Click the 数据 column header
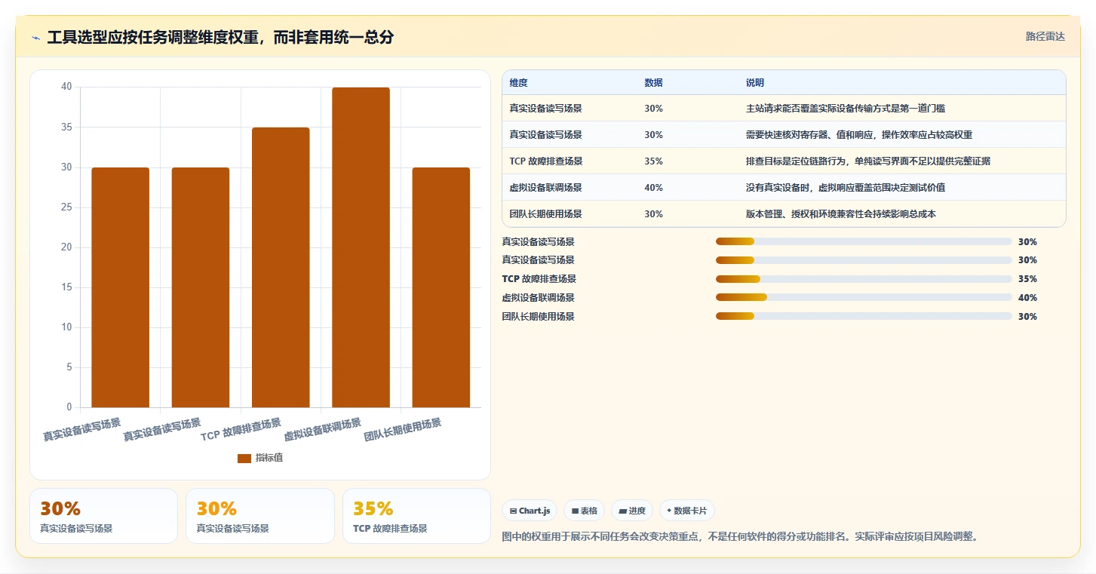This screenshot has width=1096, height=574. tap(653, 83)
